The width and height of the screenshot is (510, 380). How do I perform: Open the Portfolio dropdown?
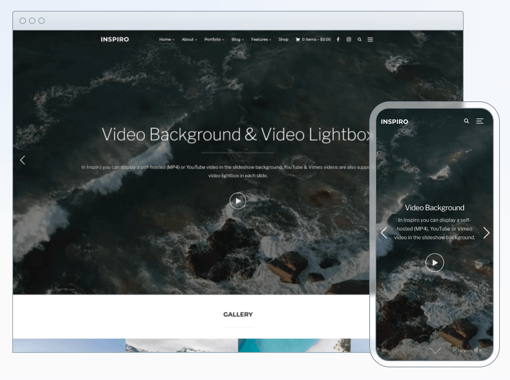214,39
